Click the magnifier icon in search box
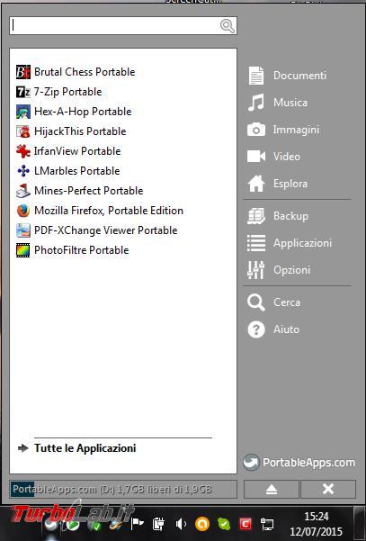This screenshot has height=541, width=366. (228, 26)
